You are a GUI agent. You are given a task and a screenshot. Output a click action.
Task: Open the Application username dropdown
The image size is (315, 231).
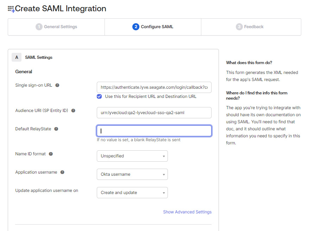132,174
